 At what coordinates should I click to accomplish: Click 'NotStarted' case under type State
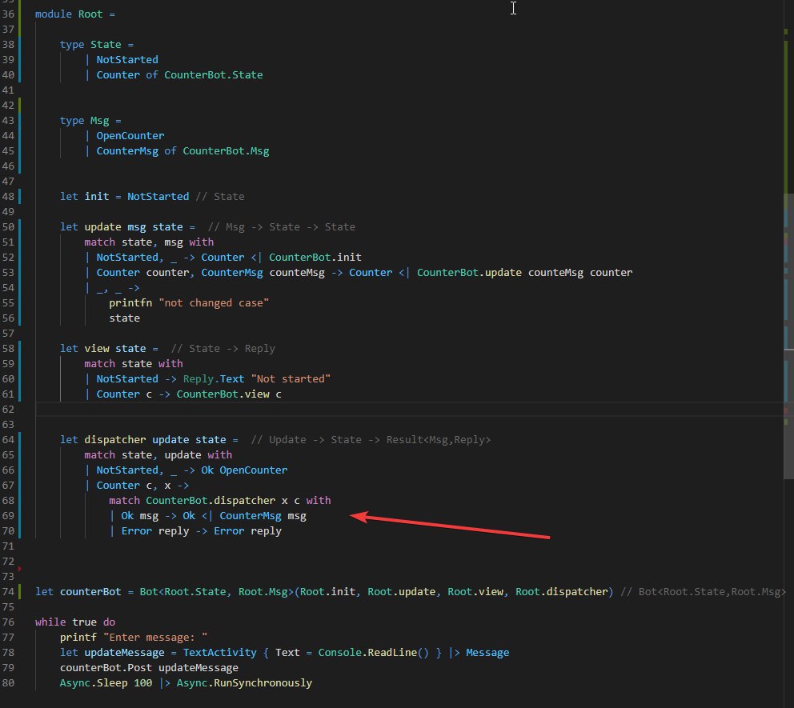tap(127, 60)
